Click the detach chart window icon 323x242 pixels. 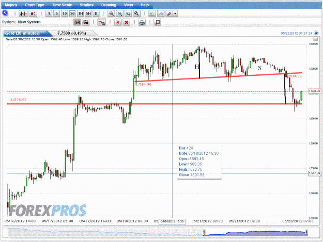click(x=158, y=22)
